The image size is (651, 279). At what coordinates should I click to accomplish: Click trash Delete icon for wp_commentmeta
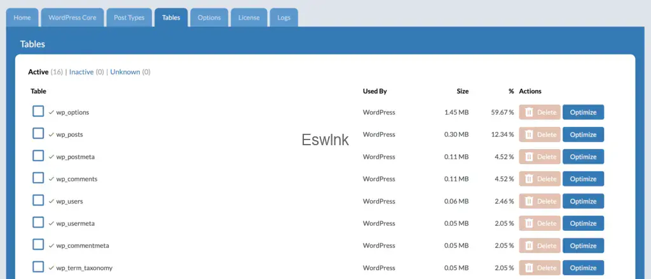[x=529, y=245]
